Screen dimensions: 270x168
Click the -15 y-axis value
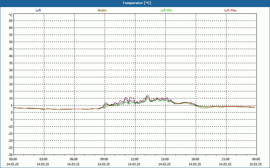pyautogui.click(x=10, y=134)
